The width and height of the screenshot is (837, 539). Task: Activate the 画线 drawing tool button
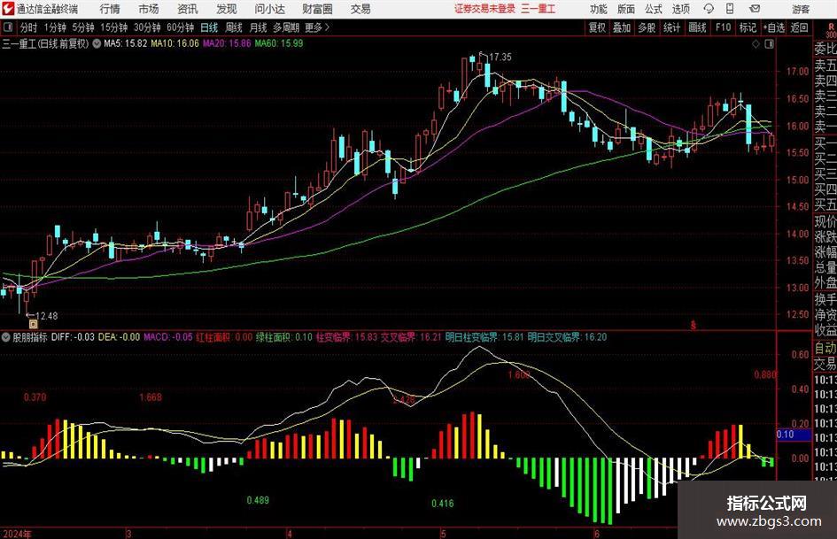[697, 27]
